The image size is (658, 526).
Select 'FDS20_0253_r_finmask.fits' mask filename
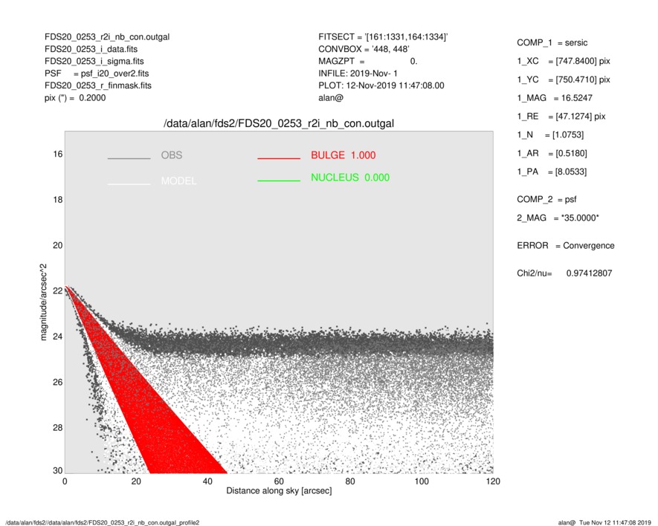pos(98,85)
